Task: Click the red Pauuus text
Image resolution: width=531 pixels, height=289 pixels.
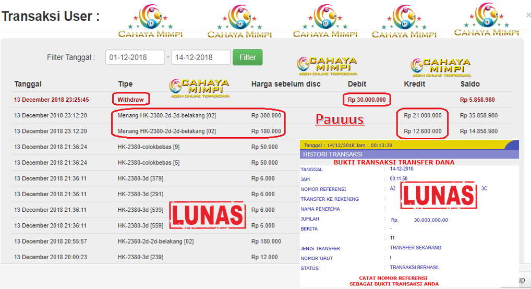Action: point(340,119)
